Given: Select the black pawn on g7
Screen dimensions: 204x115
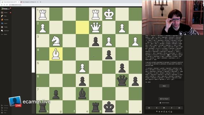Looking at the screenshot, I should coord(56,94).
